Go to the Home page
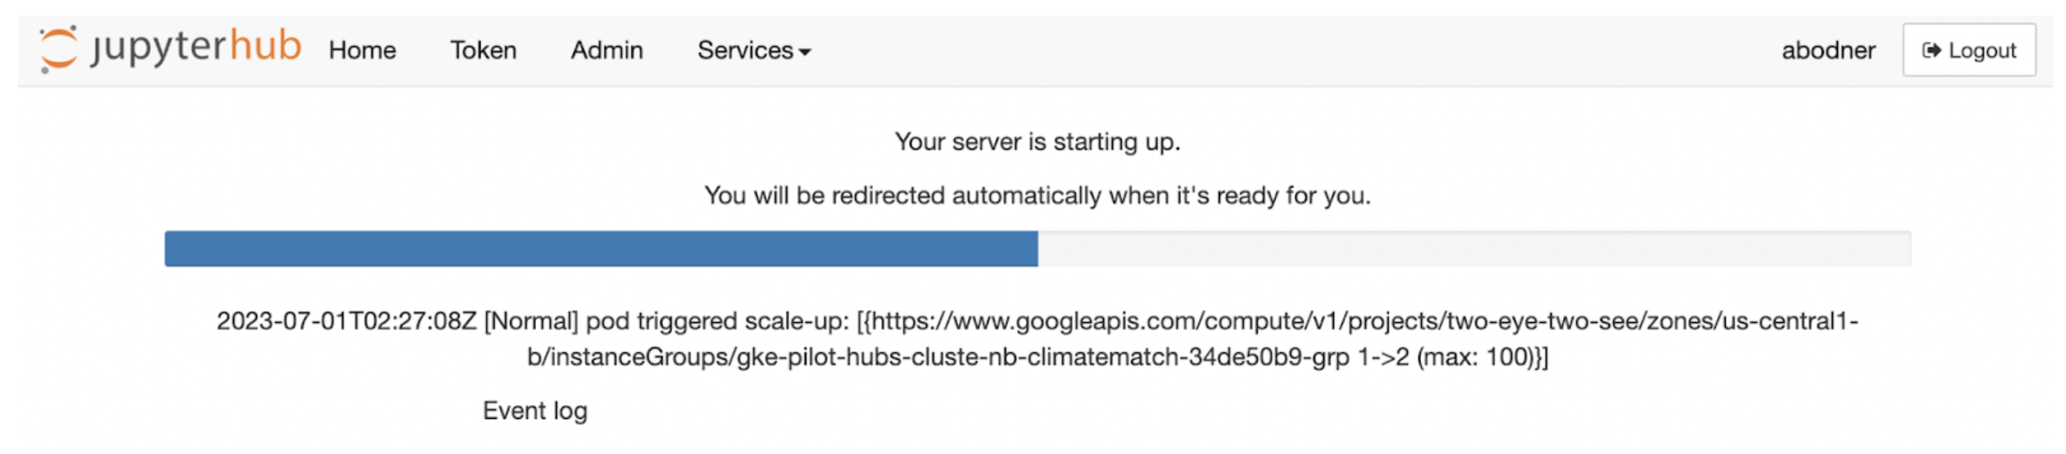This screenshot has height=454, width=2066. [x=362, y=50]
